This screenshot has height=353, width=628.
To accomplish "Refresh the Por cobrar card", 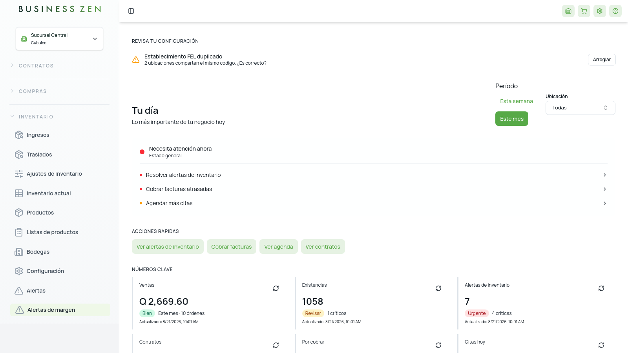I will click(x=438, y=345).
